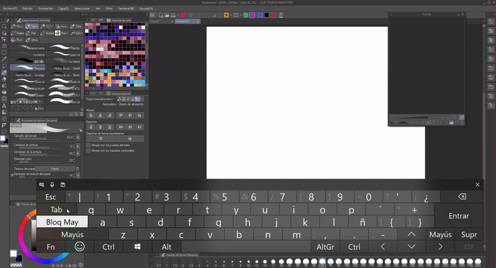Click first distribute icon under Disponer
The height and width of the screenshot is (268, 496).
[x=91, y=127]
